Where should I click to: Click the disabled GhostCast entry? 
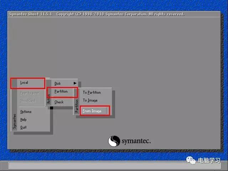28,100
